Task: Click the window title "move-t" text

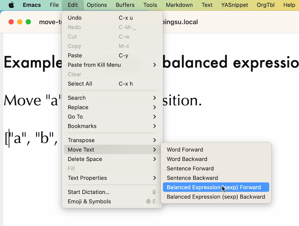Action: 51,22
